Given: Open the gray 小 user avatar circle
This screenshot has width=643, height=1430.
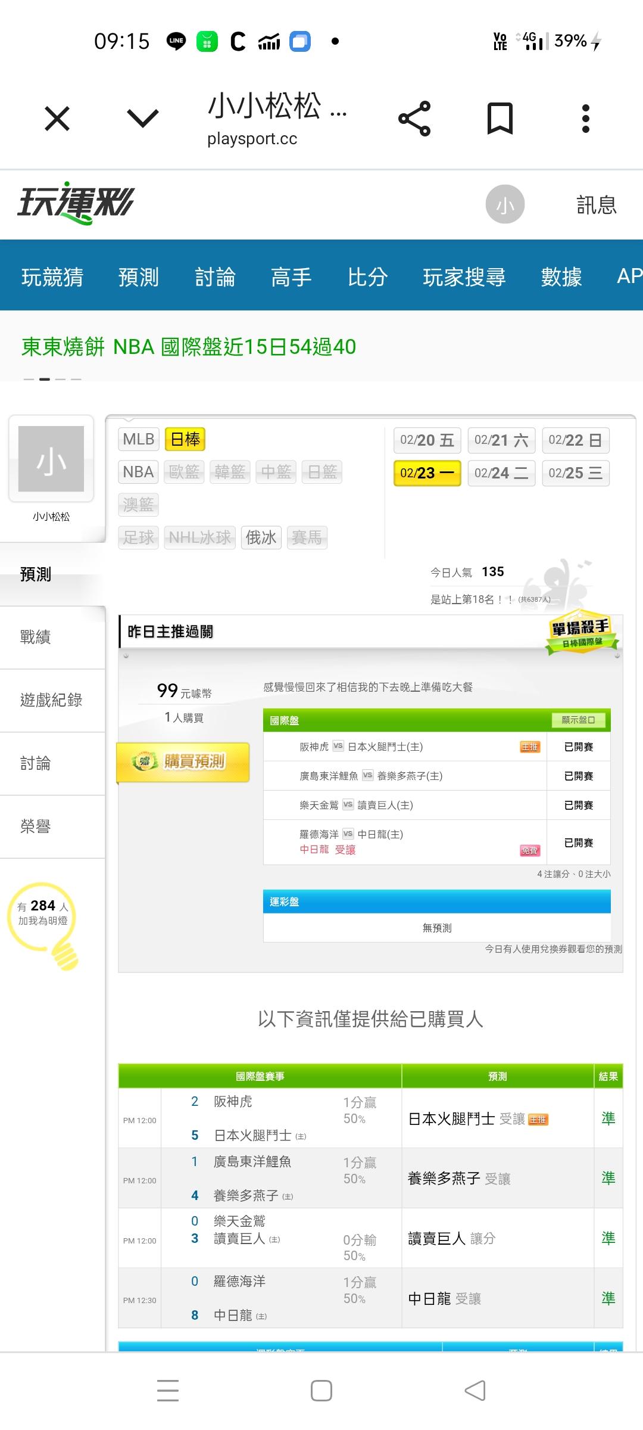Looking at the screenshot, I should tap(505, 204).
